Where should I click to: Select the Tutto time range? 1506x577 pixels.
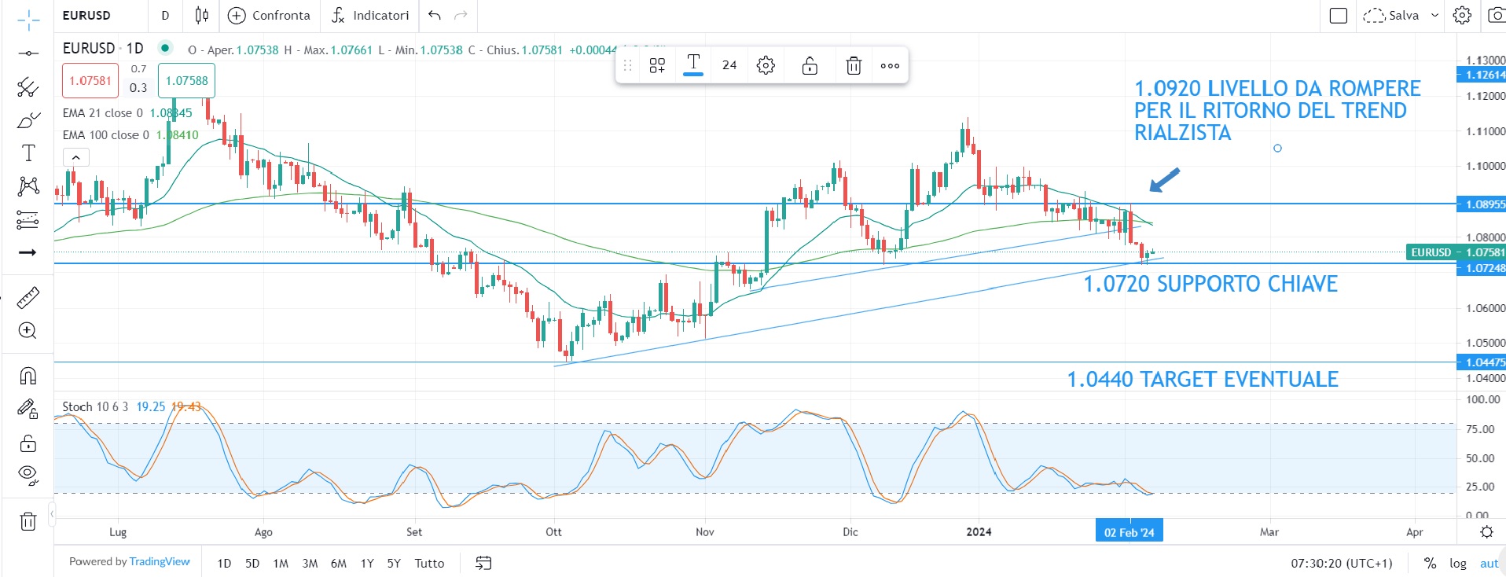click(429, 563)
